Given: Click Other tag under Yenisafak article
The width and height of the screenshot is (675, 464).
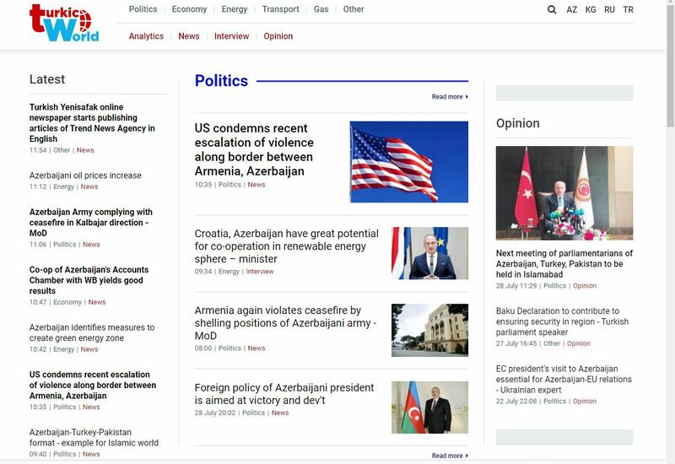Looking at the screenshot, I should [x=62, y=150].
